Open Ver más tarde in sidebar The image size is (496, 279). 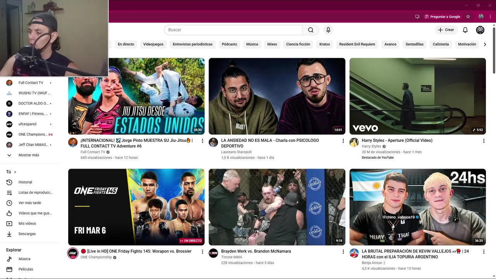pos(30,203)
